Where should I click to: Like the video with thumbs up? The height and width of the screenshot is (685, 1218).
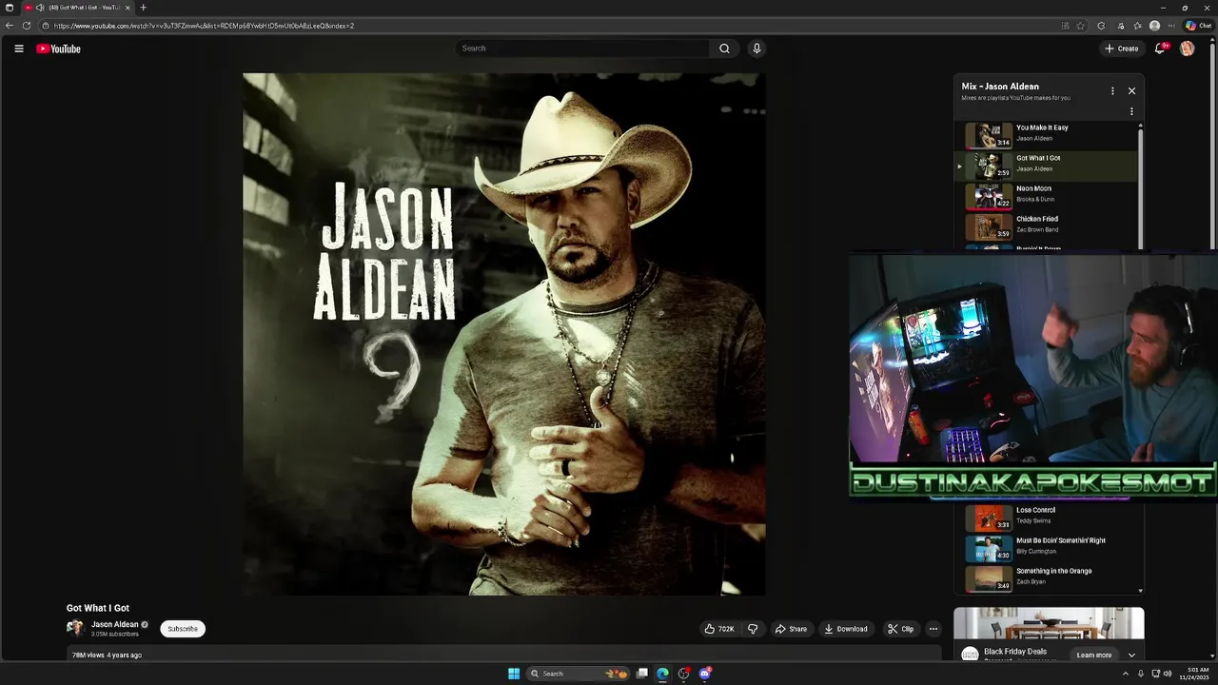(x=718, y=629)
